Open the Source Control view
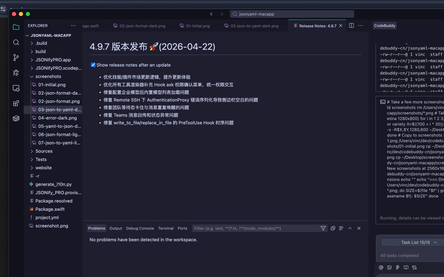 [16, 58]
